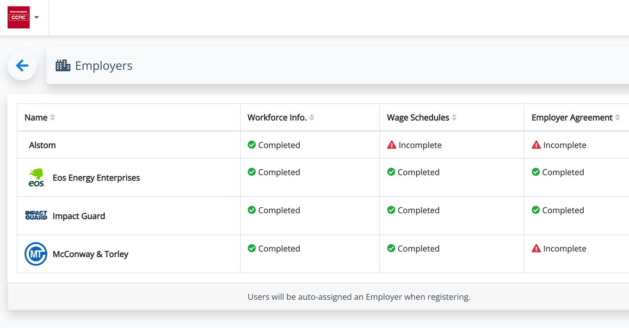Screen dimensions: 629x328
Task: Click the Workforce Info. column header
Action: (x=277, y=117)
